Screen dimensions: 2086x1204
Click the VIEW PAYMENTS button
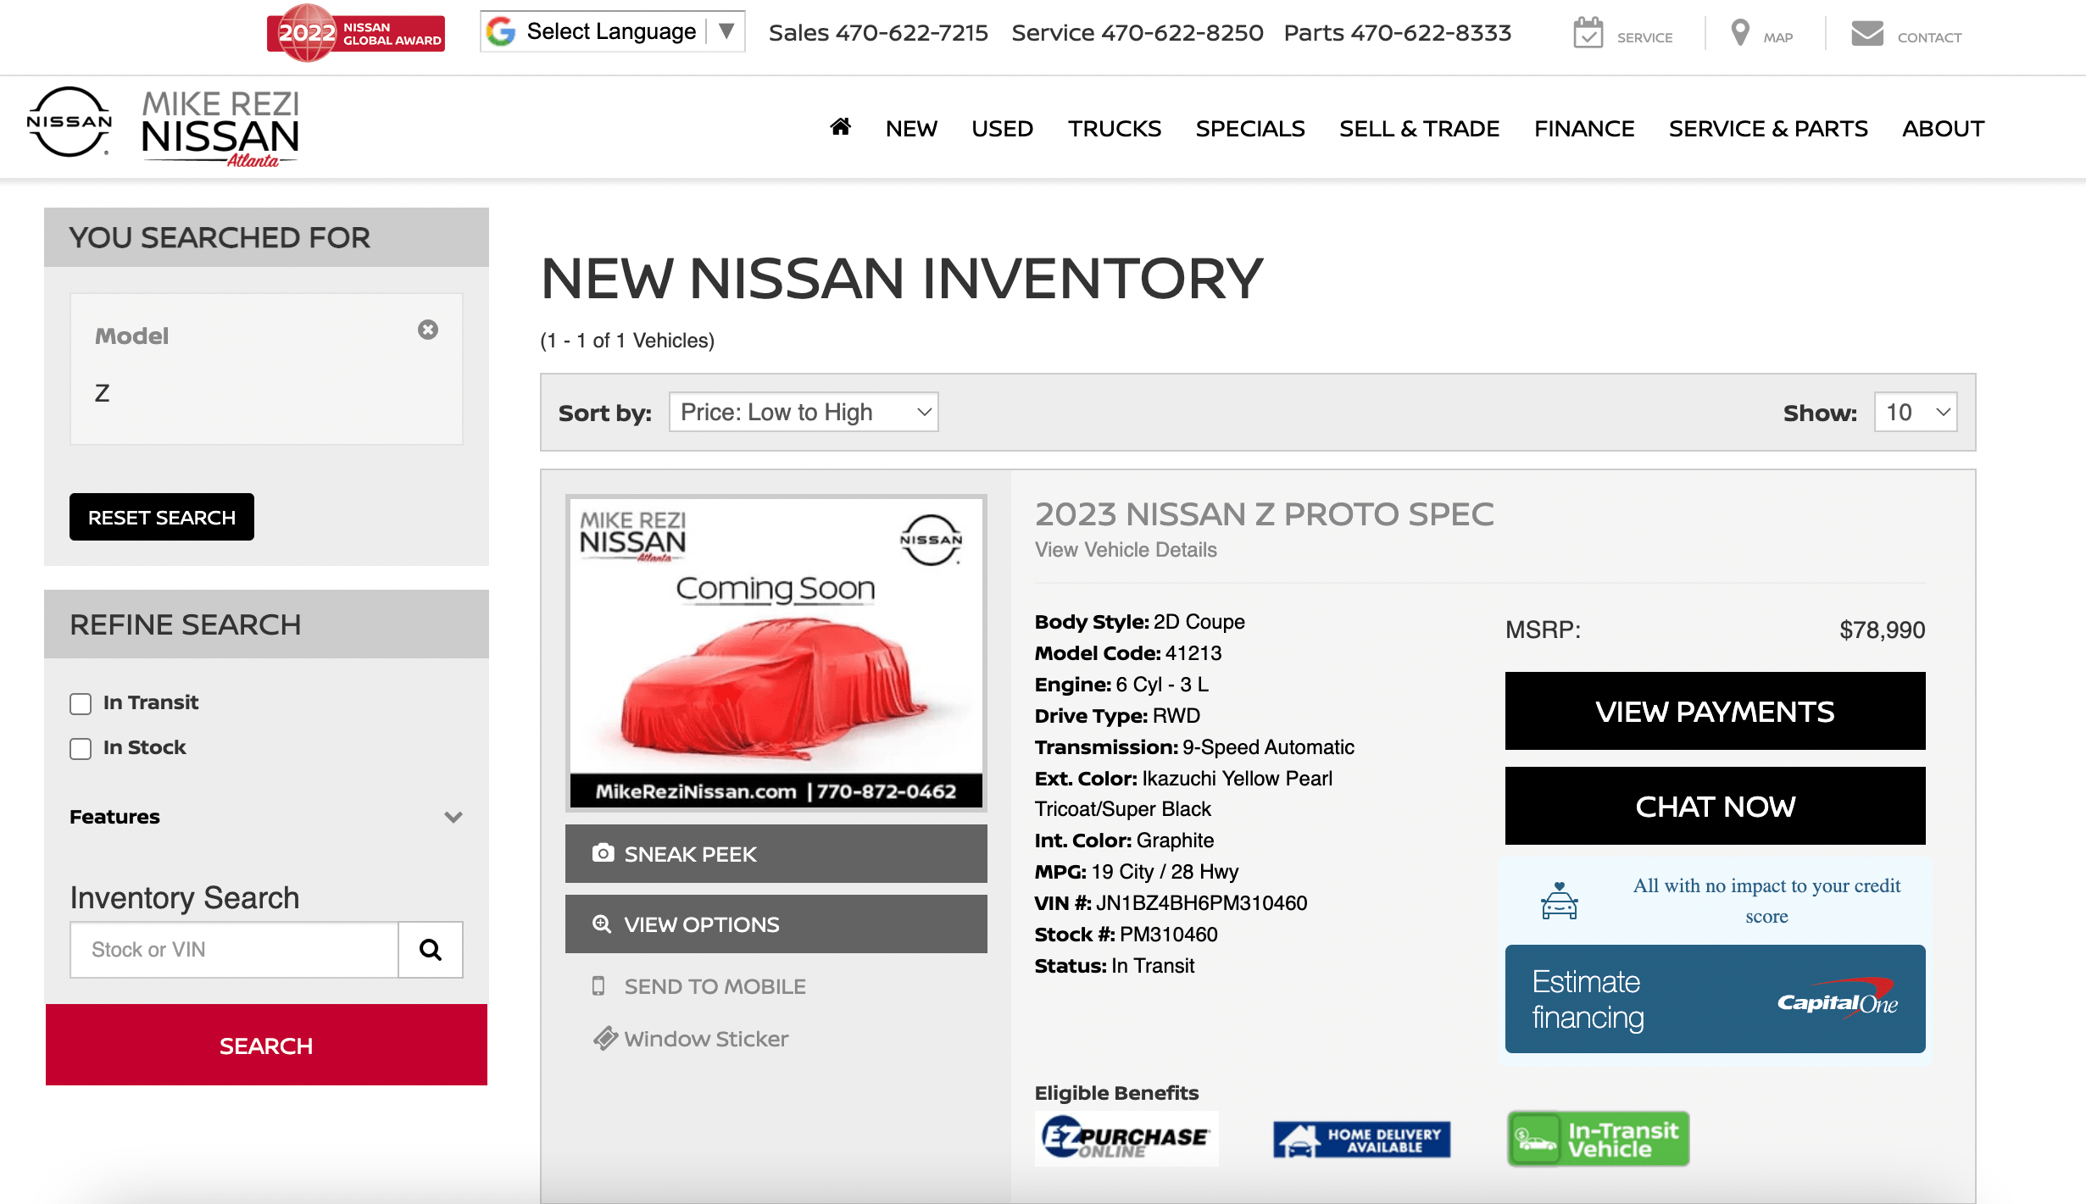[x=1714, y=711]
